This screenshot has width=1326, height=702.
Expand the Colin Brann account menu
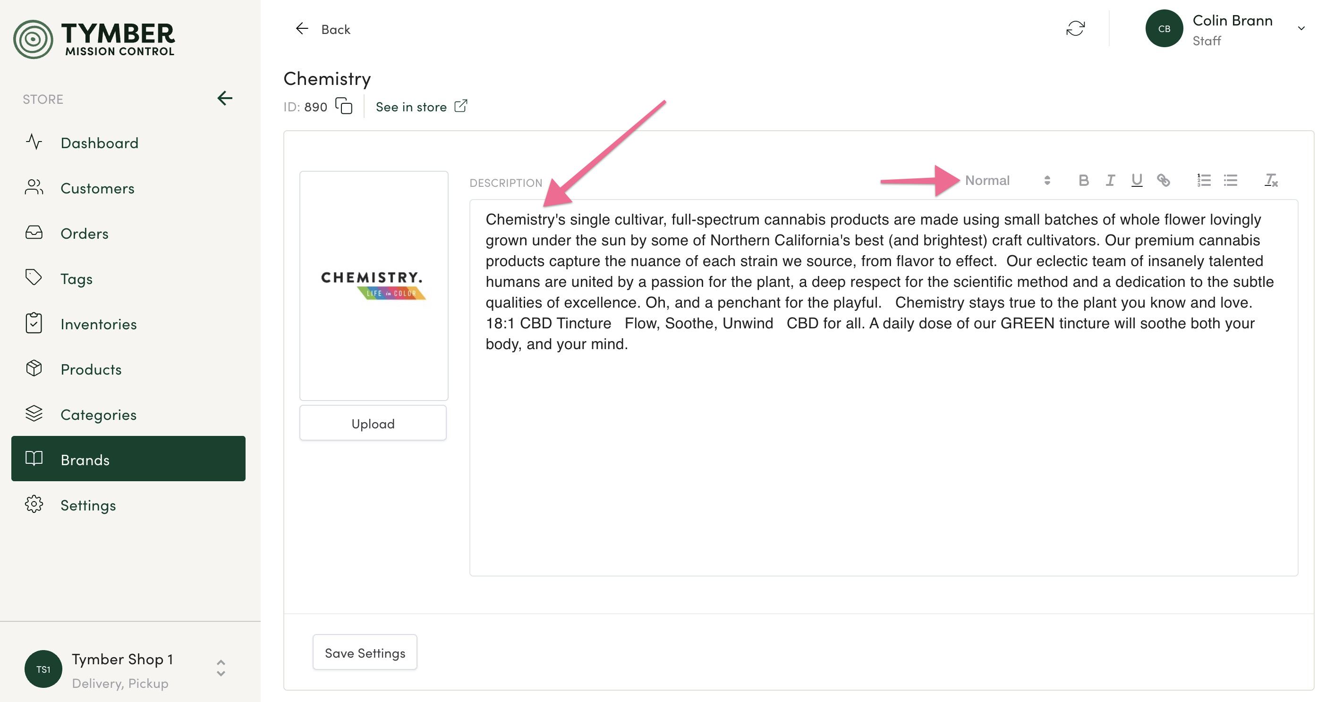pos(1301,29)
